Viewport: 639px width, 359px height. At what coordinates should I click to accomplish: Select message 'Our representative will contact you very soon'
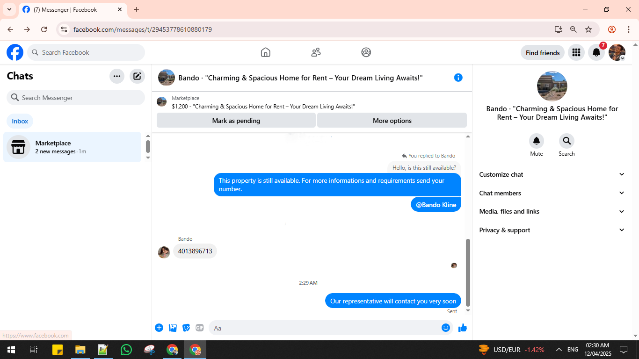click(x=393, y=301)
